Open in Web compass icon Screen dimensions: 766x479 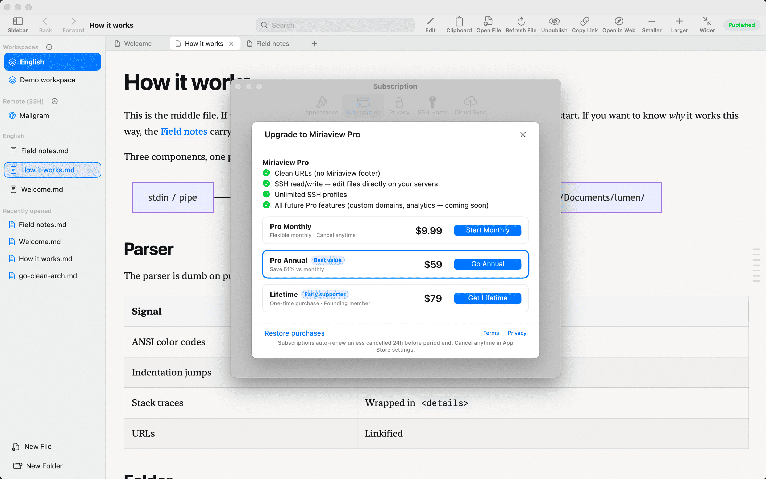tap(619, 21)
